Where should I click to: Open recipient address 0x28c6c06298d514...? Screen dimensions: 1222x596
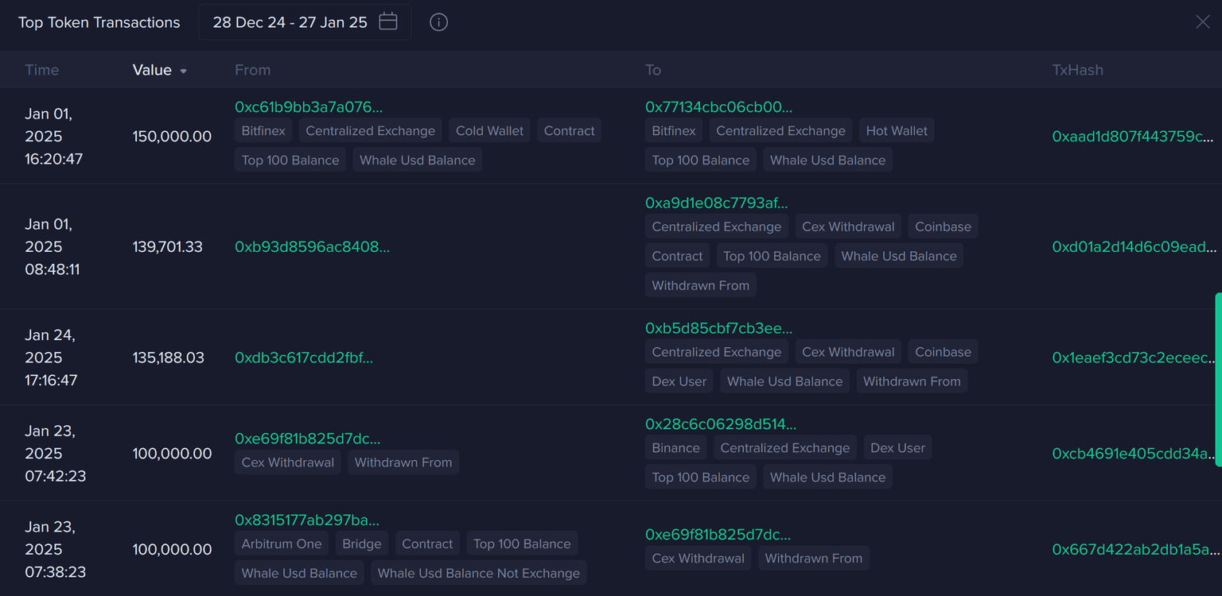[720, 424]
